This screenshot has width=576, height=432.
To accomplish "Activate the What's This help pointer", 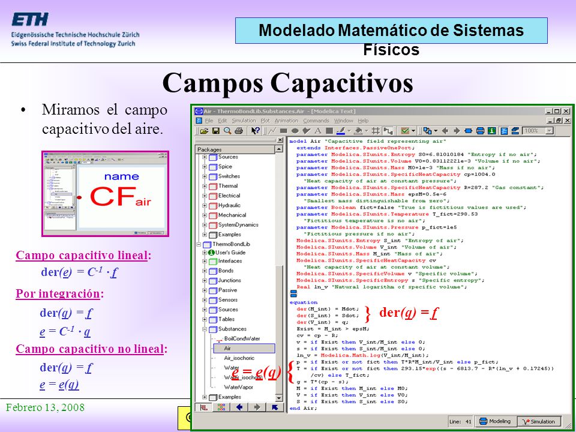I will tap(256, 131).
